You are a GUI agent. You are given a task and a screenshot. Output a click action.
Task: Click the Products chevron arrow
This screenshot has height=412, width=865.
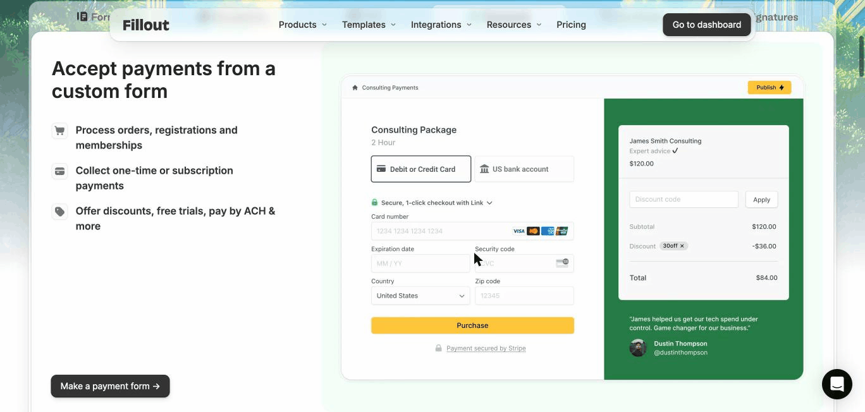(324, 25)
